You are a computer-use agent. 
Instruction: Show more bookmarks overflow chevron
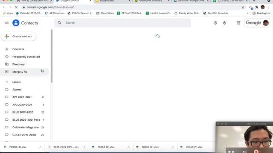[x=247, y=13]
